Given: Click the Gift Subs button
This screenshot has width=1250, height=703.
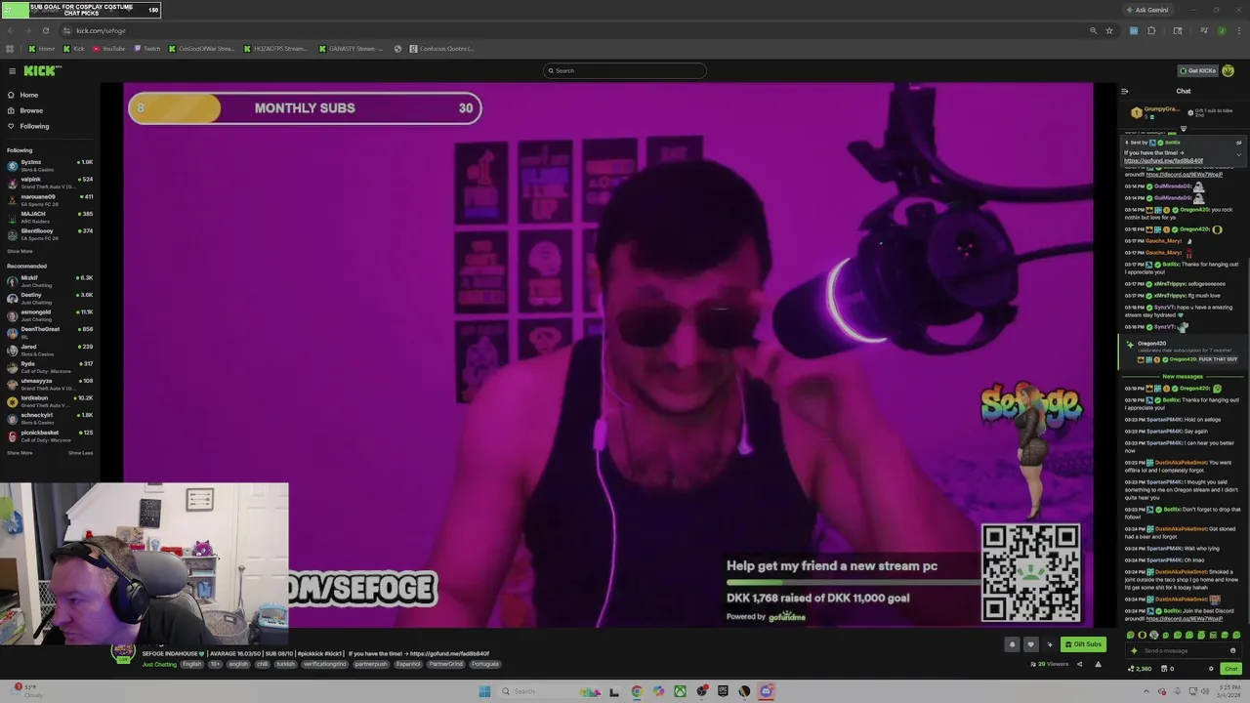Looking at the screenshot, I should (x=1083, y=644).
